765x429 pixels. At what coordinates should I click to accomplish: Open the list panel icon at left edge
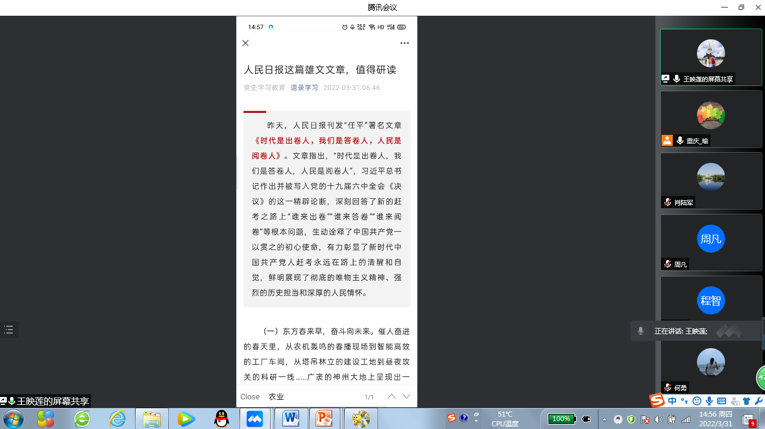tap(8, 330)
